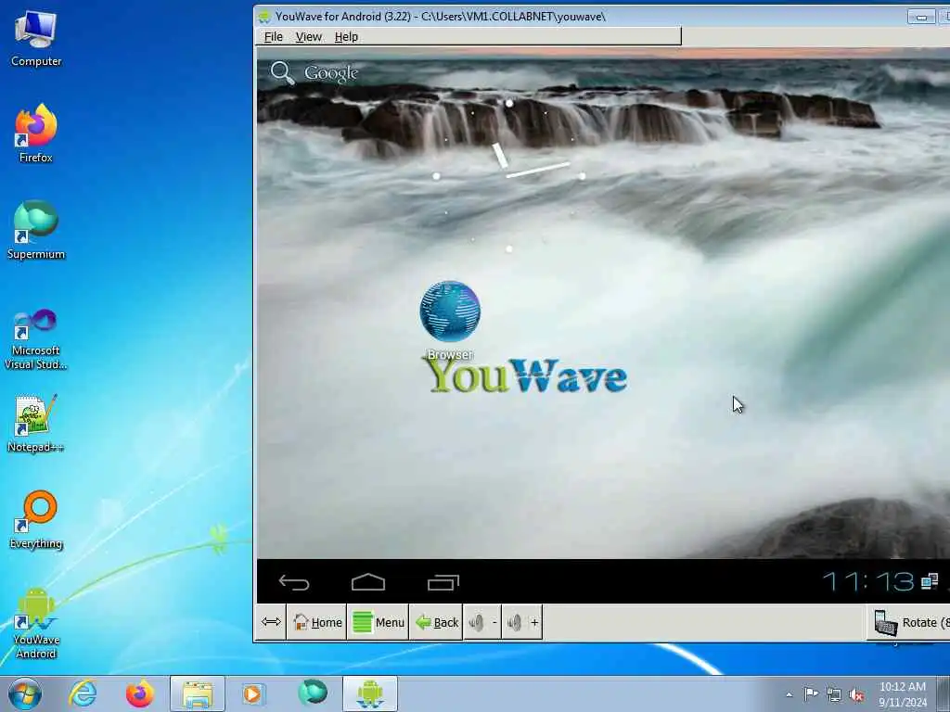Click the double-arrow resize toolbar icon
Image resolution: width=950 pixels, height=712 pixels.
pyautogui.click(x=271, y=622)
